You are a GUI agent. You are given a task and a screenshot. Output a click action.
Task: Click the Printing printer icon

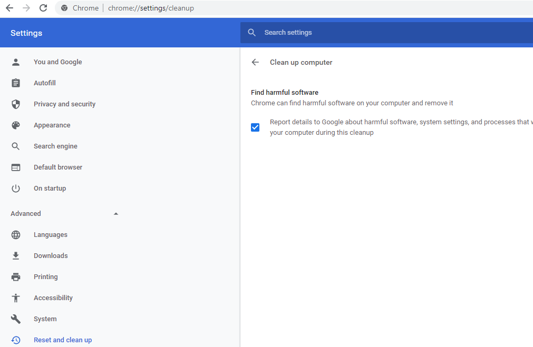click(16, 276)
